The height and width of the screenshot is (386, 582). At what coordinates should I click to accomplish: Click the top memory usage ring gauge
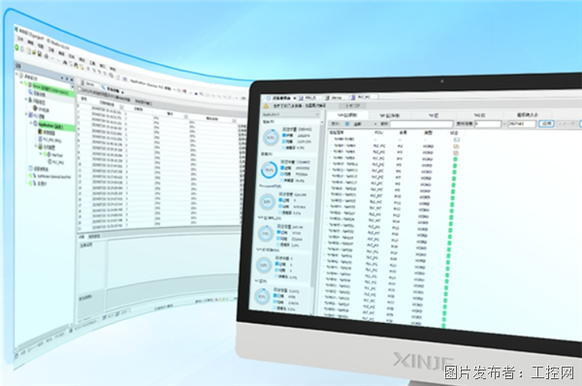(x=272, y=138)
